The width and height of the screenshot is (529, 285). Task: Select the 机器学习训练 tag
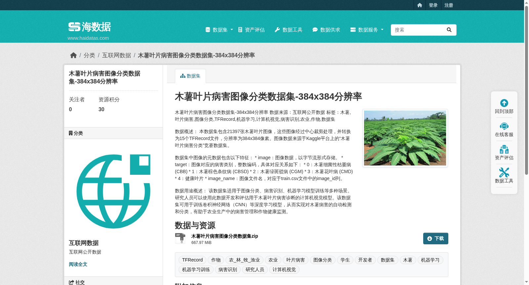click(x=196, y=270)
